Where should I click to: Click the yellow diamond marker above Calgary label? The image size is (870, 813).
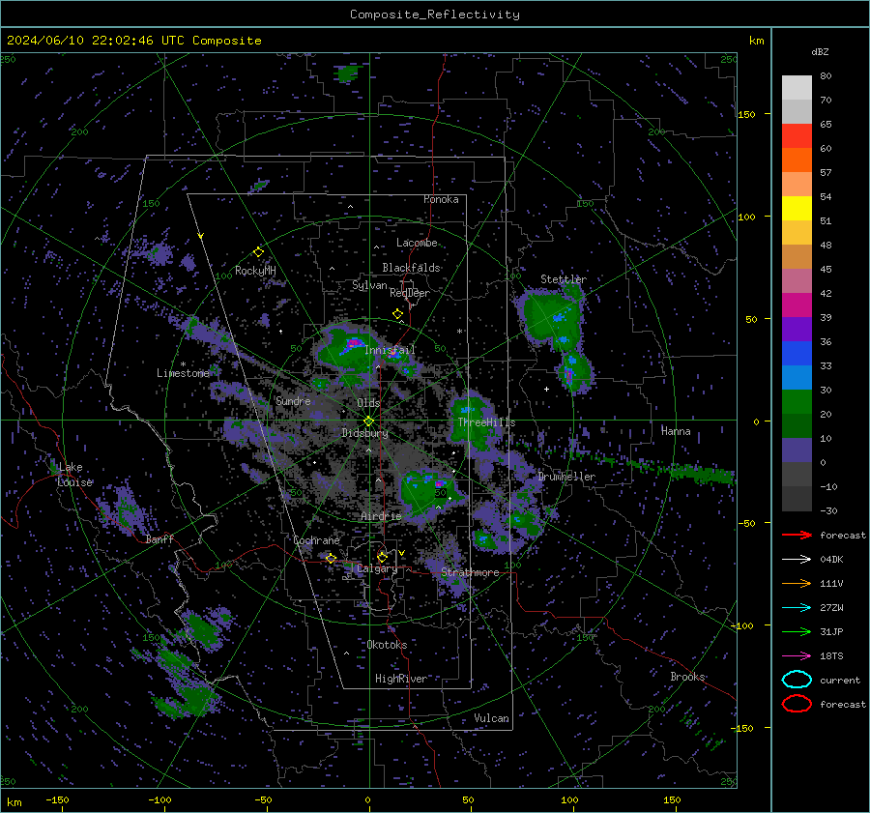coord(382,557)
